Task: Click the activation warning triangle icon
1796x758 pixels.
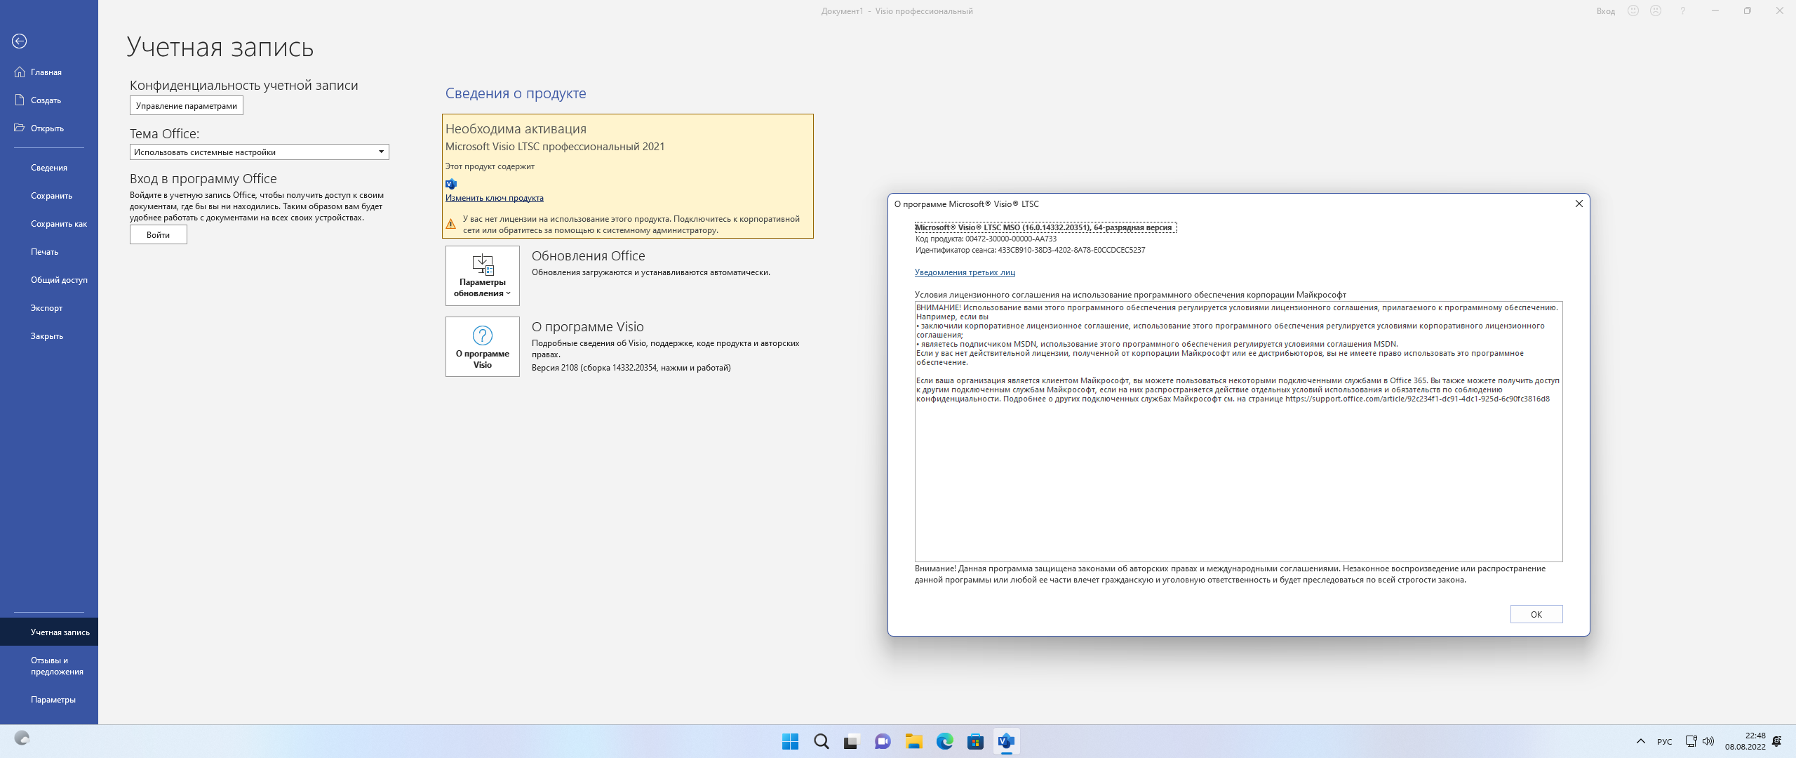Action: click(x=451, y=224)
